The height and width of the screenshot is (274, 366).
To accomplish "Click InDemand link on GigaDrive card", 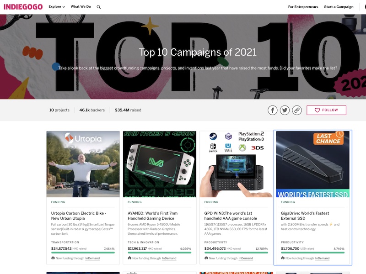I will [322, 258].
